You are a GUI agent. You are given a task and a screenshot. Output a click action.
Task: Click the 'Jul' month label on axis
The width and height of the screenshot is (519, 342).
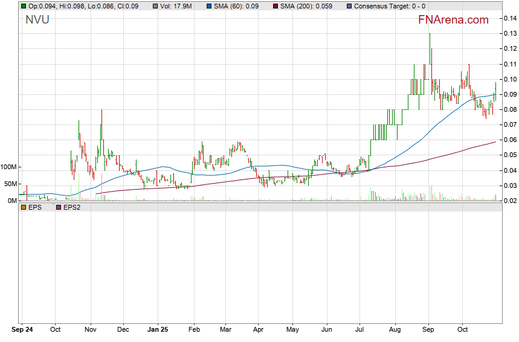click(x=361, y=331)
